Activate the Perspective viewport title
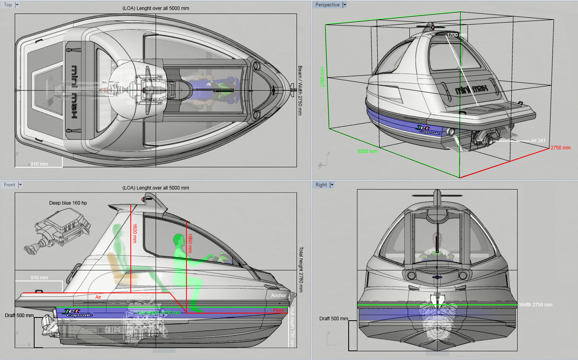578x360 pixels. coord(328,5)
